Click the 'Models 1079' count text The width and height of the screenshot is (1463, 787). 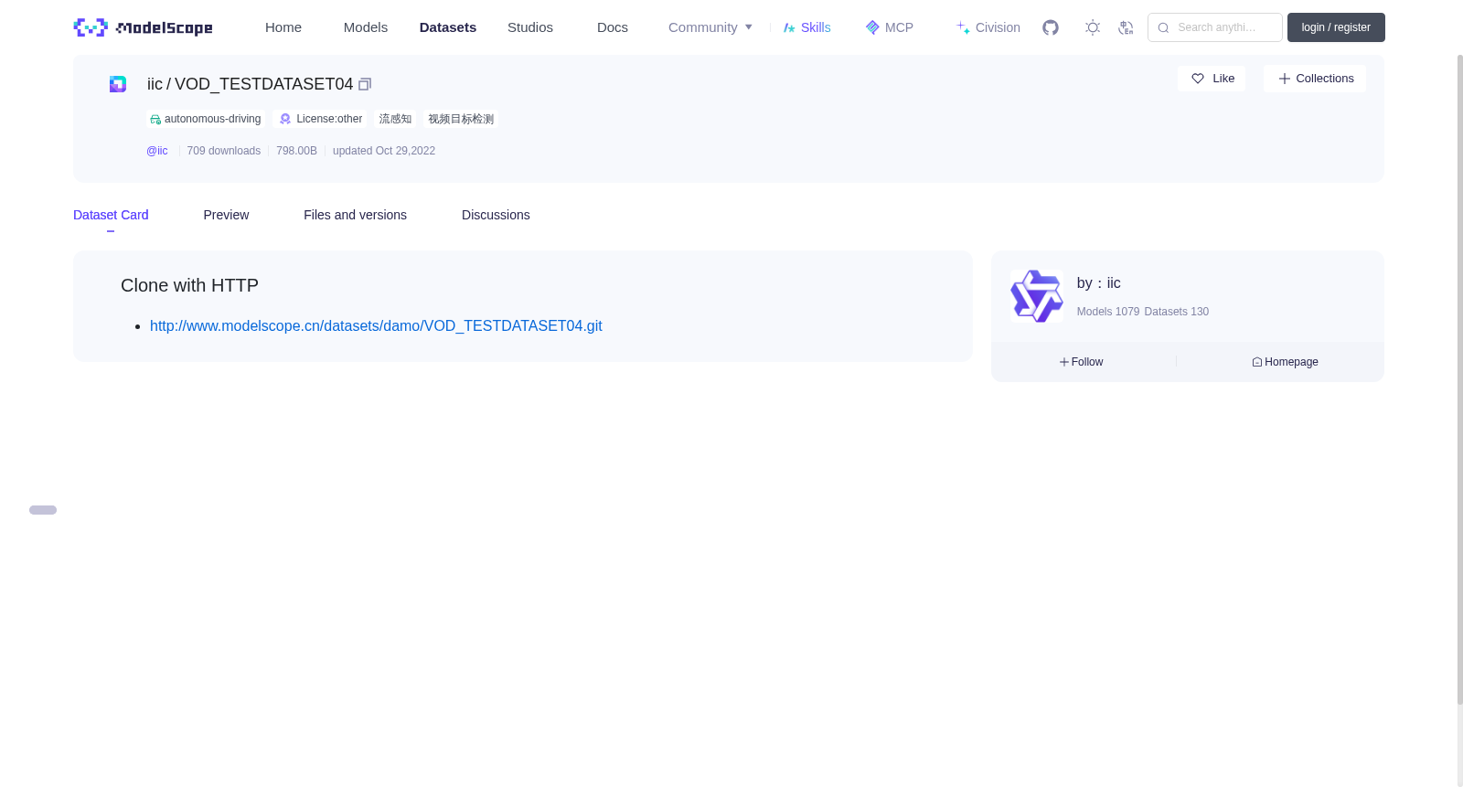(1108, 312)
